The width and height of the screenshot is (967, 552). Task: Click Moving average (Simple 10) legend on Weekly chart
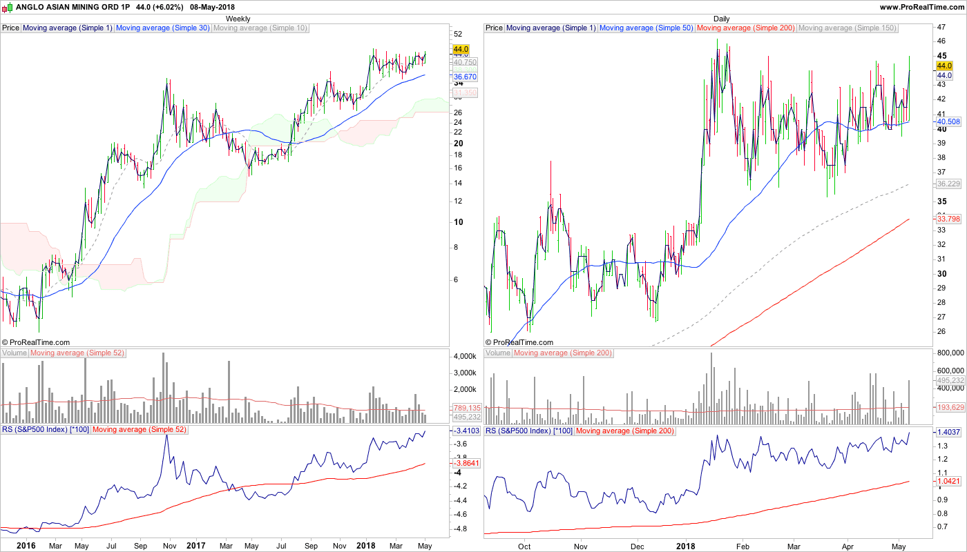(260, 28)
